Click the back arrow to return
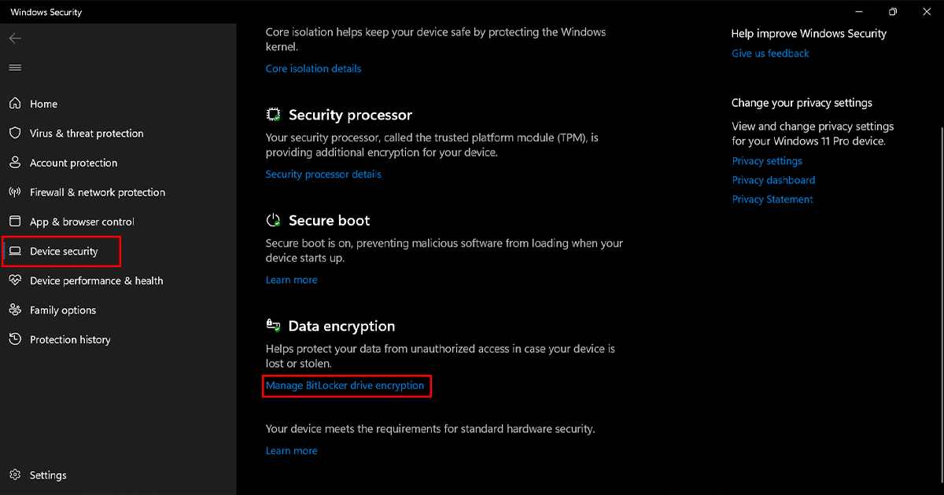This screenshot has width=944, height=495. [x=15, y=38]
